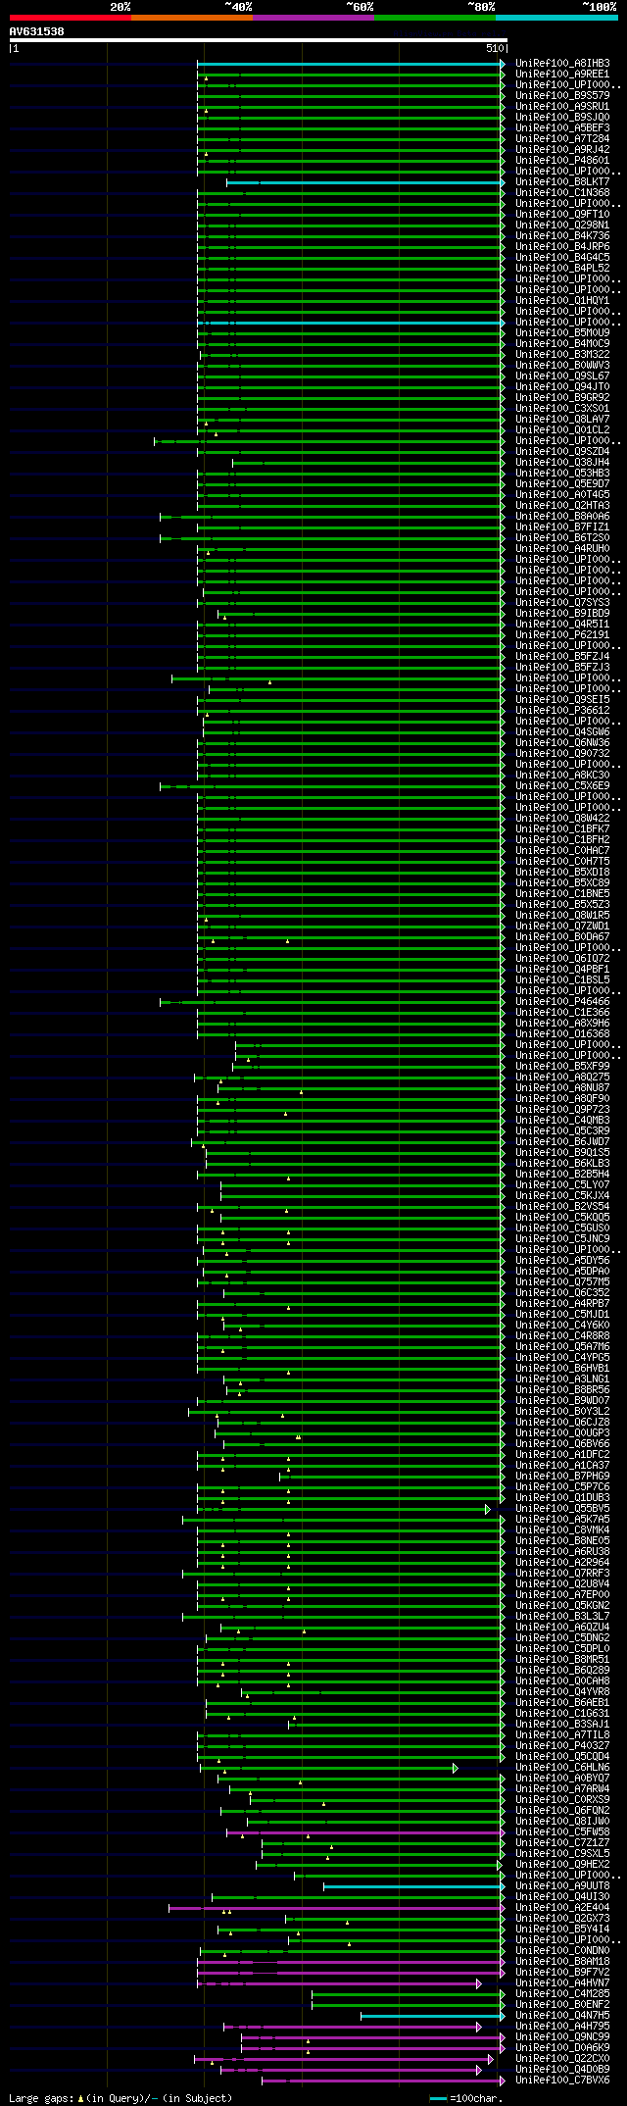This screenshot has height=2106, width=627.
Task: Click the cyan alignment bar for A9UUT8
Action: click(414, 1886)
